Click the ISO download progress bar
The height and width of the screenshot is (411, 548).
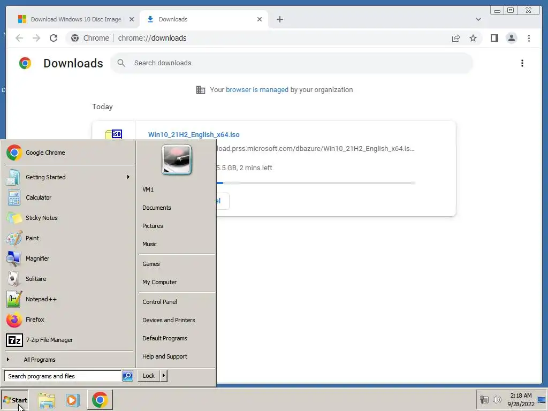[316, 183]
